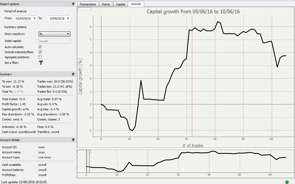Click the Profit Factor: 1.45 text
Viewport: 295px width, 184px height.
[14, 104]
